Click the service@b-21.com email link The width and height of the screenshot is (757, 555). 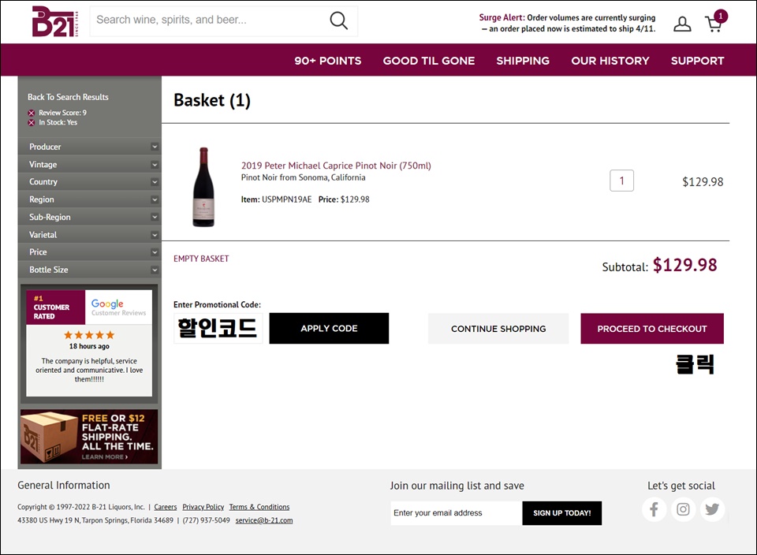click(x=264, y=520)
